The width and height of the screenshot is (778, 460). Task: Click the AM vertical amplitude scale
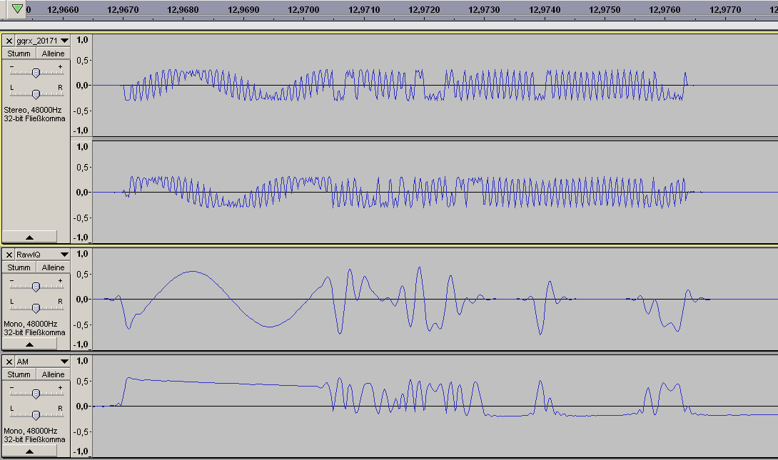(81, 407)
